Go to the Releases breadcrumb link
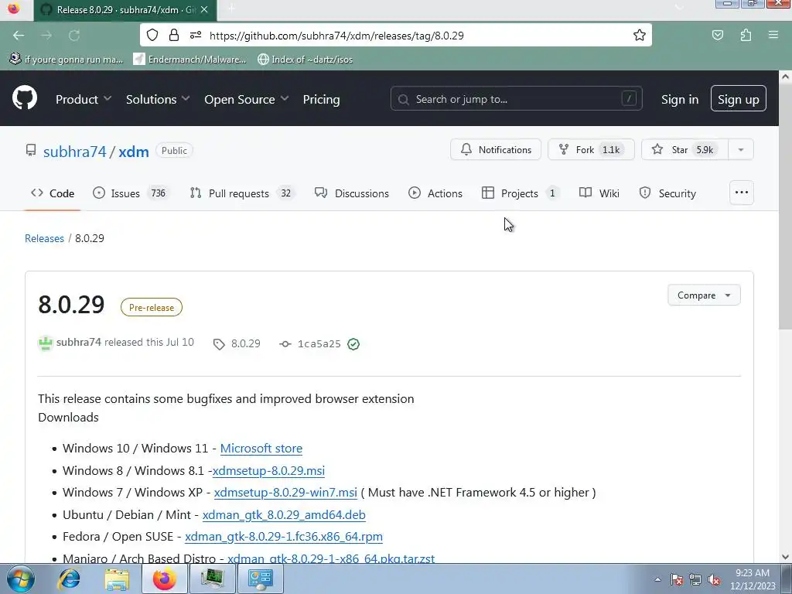The width and height of the screenshot is (792, 594). [x=44, y=238]
